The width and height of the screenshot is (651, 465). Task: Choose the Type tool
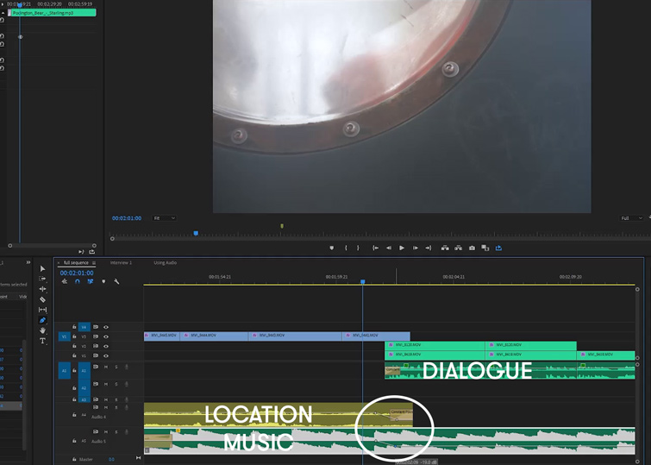(43, 341)
